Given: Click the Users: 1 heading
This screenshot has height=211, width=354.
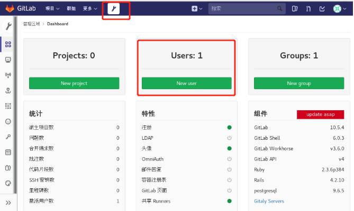Looking at the screenshot, I should click(x=187, y=55).
